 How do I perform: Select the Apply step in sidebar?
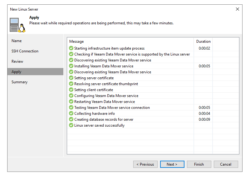click(x=17, y=72)
